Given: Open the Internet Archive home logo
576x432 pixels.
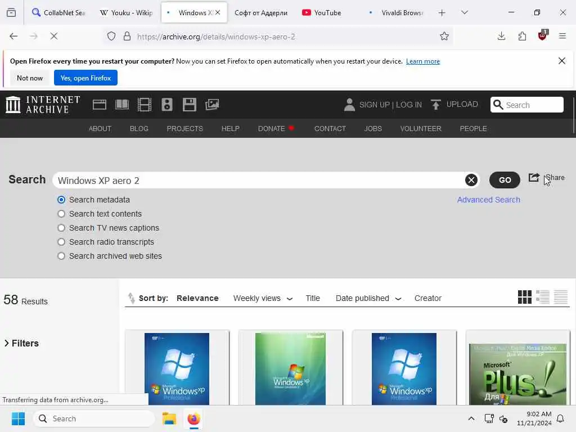Looking at the screenshot, I should pos(43,105).
